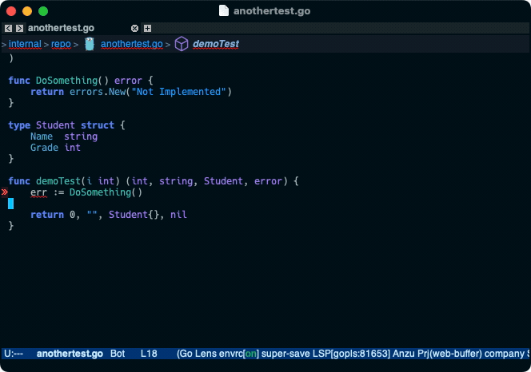Screen dimensions: 531x372
Task: Click the cursor block on empty line
Action: click(x=11, y=204)
